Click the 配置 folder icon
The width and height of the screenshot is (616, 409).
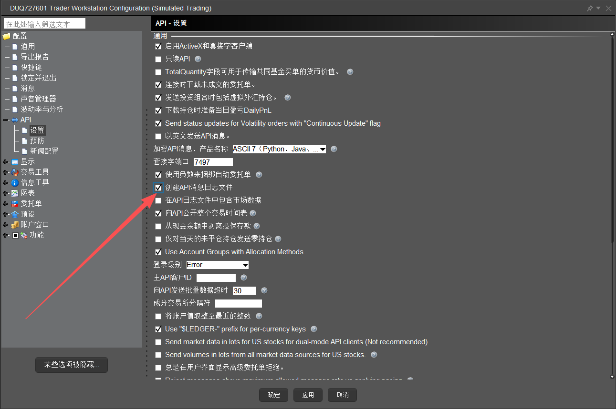7,36
